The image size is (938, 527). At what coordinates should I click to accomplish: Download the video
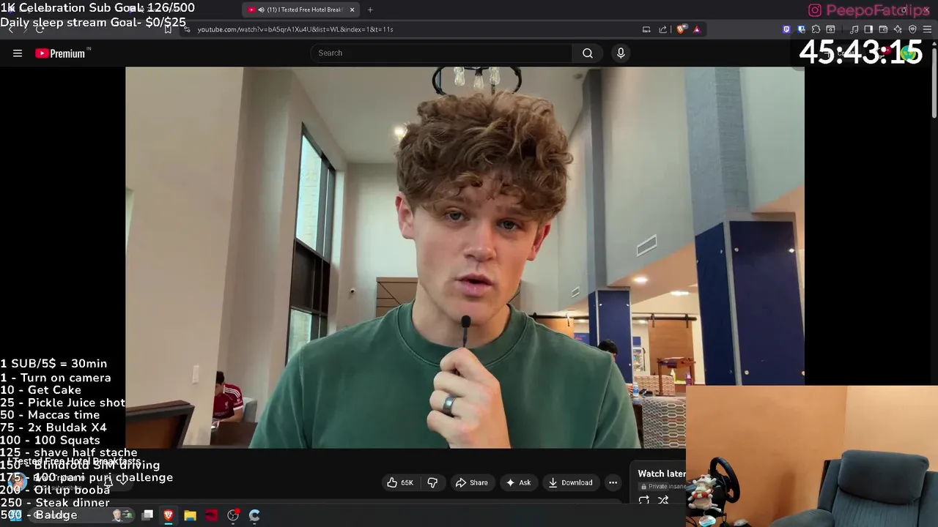click(x=569, y=482)
